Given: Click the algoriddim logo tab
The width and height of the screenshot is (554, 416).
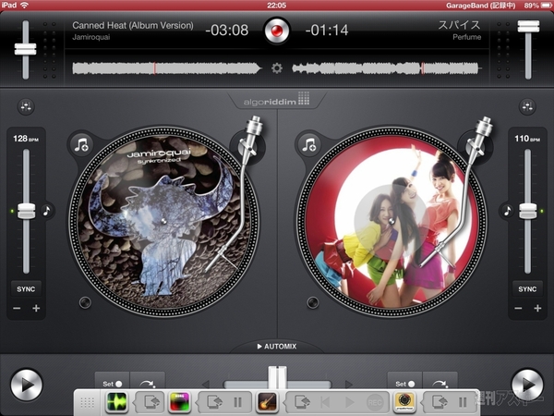Looking at the screenshot, I should coord(277,100).
